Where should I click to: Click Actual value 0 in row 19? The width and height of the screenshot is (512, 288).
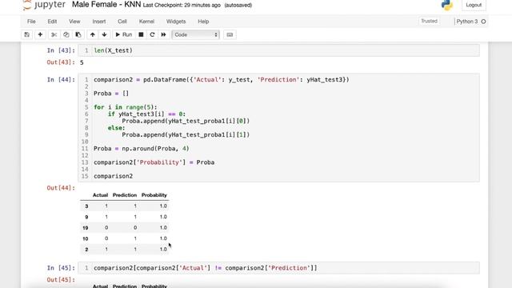point(106,227)
